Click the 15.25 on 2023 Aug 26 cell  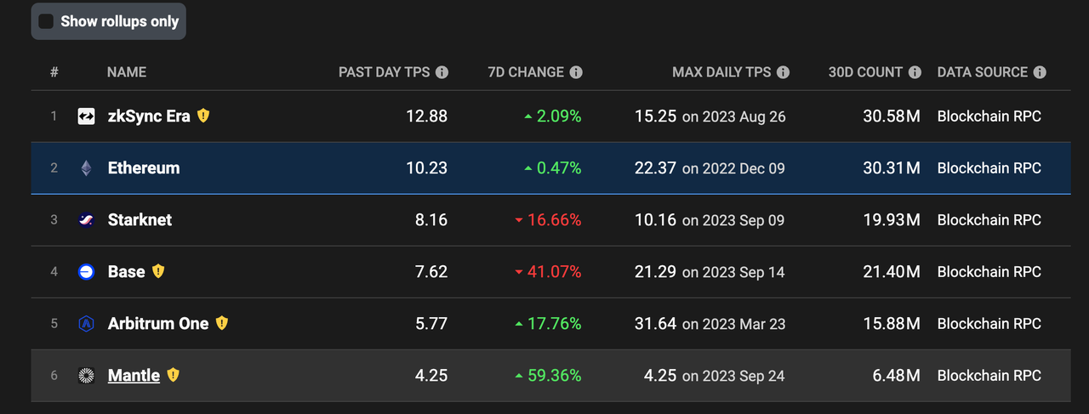click(710, 116)
